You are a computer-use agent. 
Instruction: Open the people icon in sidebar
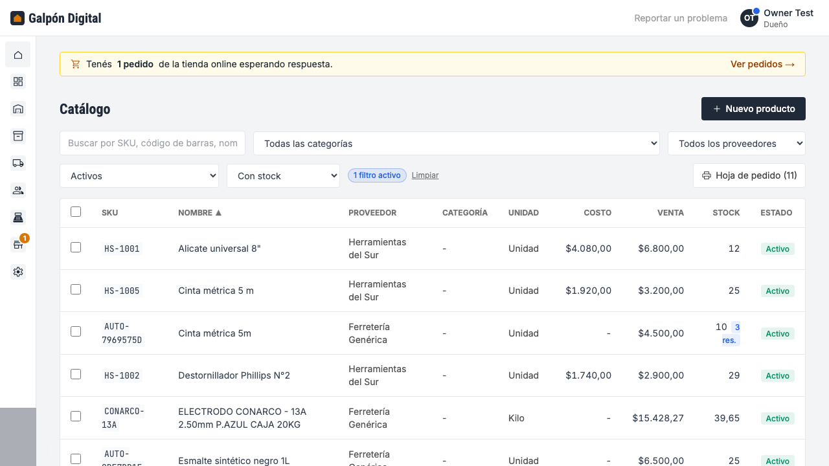coord(18,190)
